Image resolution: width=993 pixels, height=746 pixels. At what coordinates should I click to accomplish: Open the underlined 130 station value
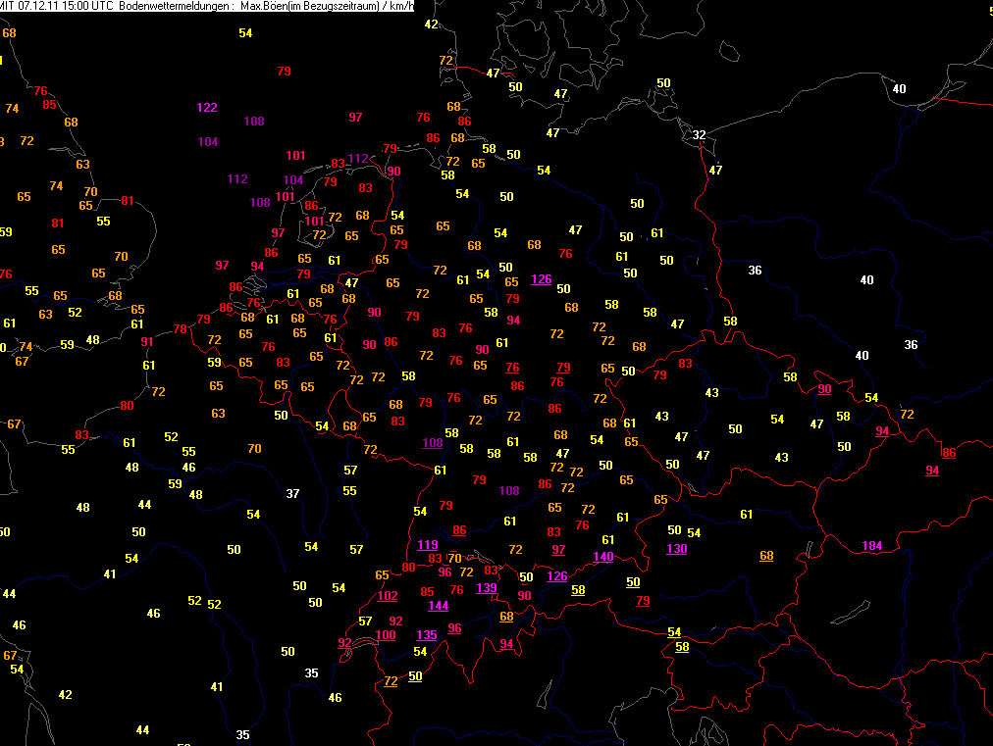[x=676, y=548]
